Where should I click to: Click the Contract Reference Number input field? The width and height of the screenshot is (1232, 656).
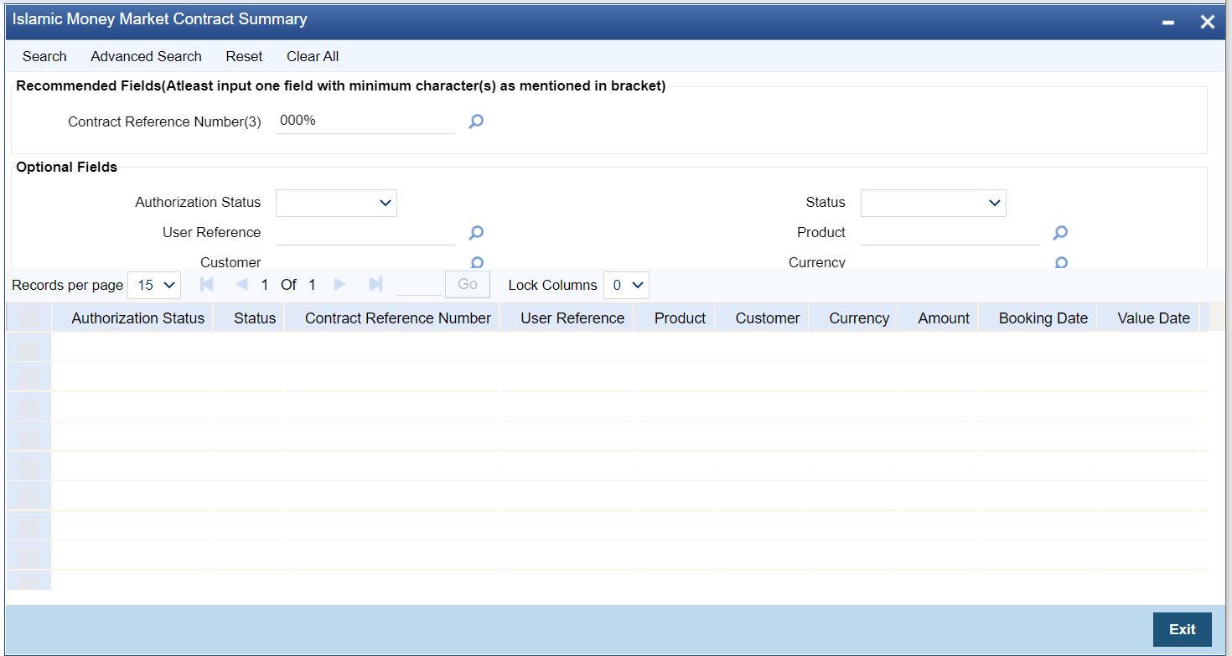pyautogui.click(x=365, y=121)
